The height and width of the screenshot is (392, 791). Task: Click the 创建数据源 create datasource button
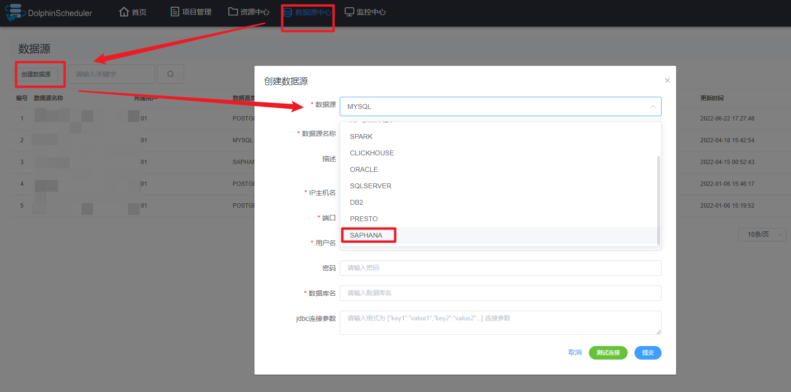tap(36, 74)
